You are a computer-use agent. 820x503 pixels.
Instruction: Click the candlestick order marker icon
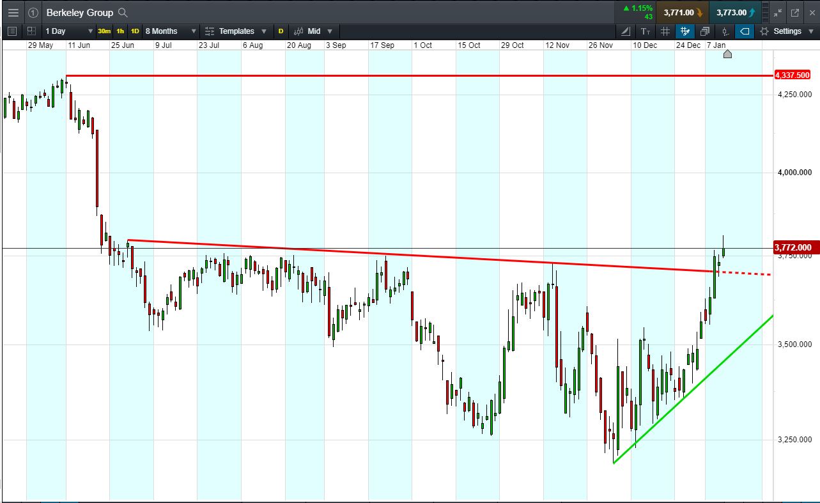pyautogui.click(x=725, y=31)
